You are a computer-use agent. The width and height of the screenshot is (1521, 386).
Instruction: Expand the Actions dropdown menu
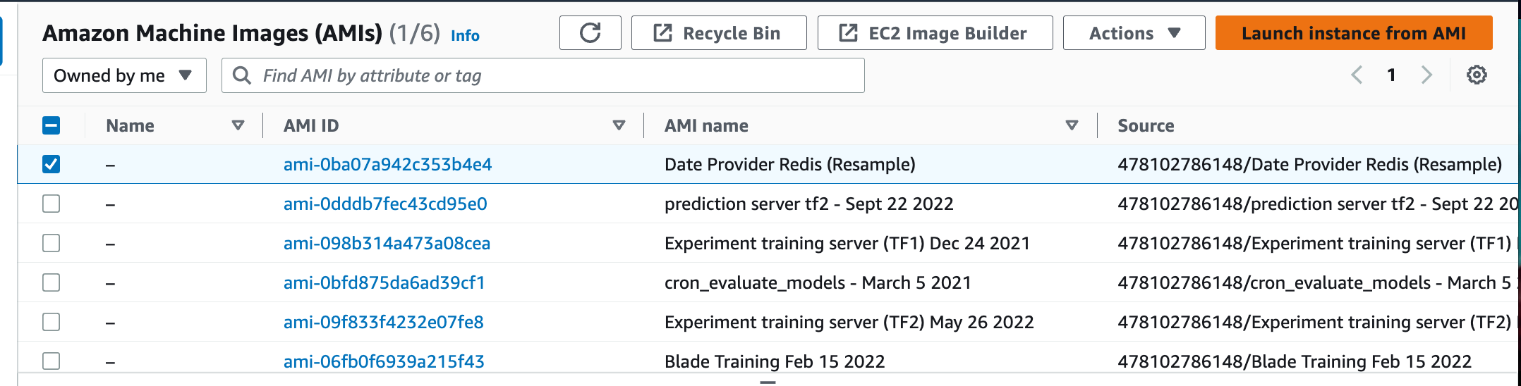(1134, 33)
